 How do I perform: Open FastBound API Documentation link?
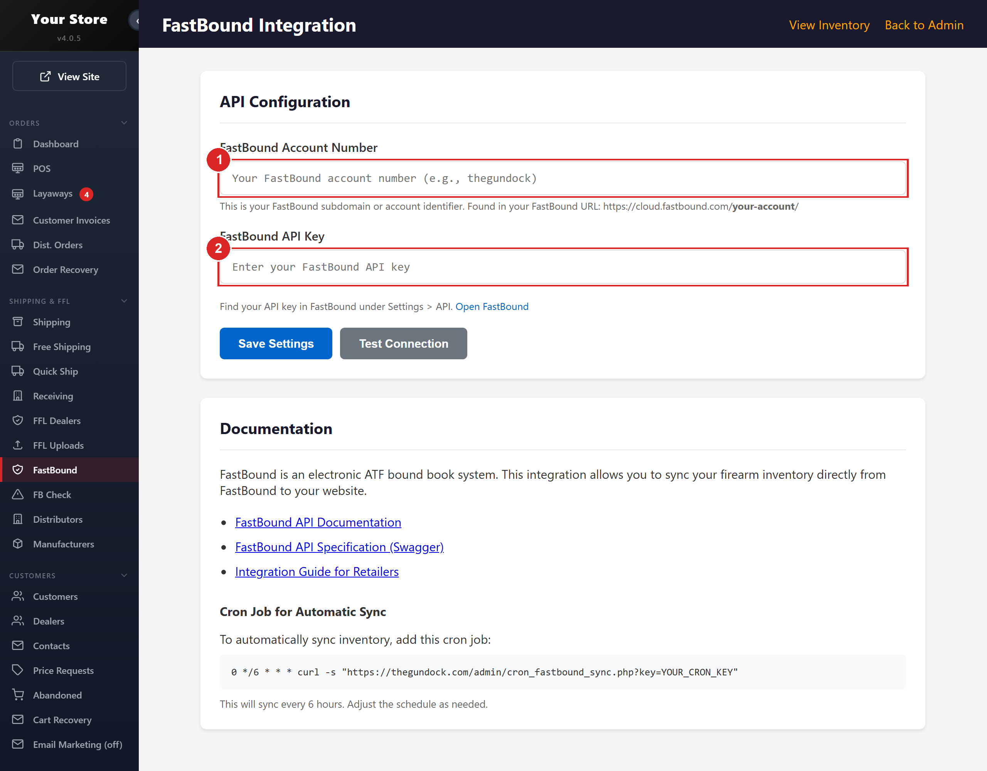coord(318,522)
